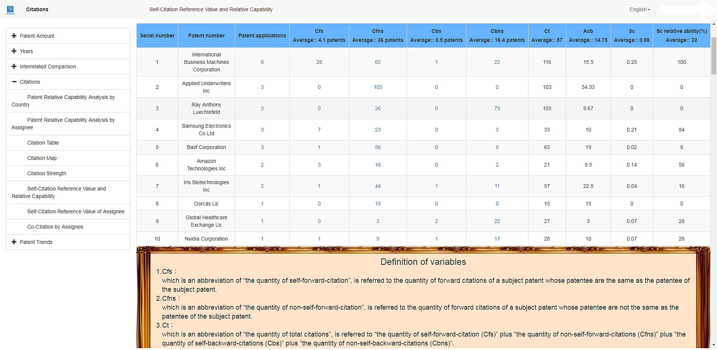Click the page vertical scrollbar thumb
717x350 pixels.
point(714,56)
